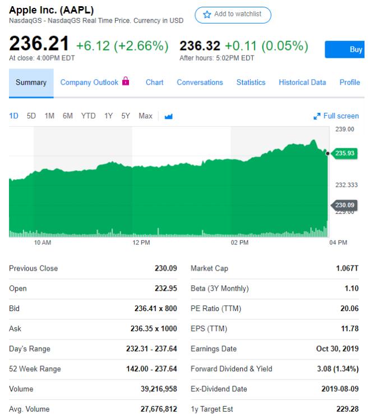Click the lock icon beside Company Outlook
This screenshot has height=420, width=369.
pos(126,82)
